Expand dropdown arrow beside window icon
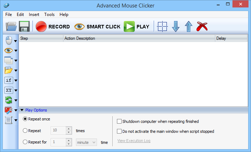 click(16, 61)
